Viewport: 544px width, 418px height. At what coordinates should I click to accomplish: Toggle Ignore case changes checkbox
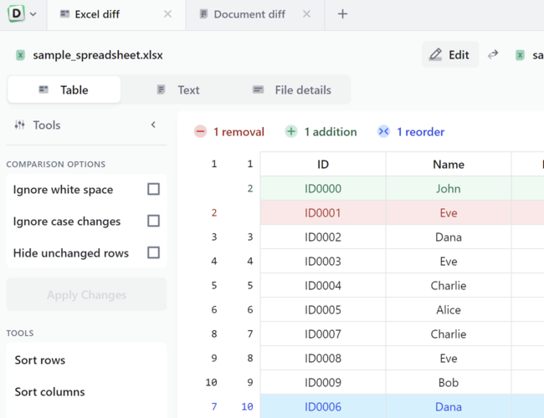coord(153,222)
